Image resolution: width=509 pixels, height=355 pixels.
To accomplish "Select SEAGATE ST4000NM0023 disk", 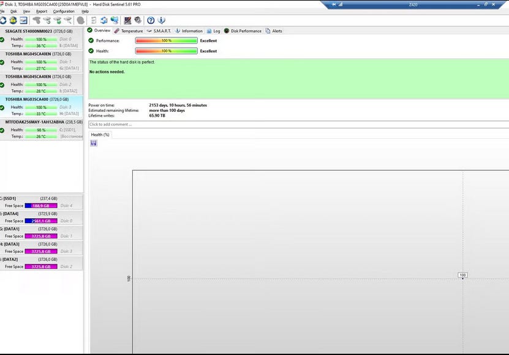I will point(42,38).
